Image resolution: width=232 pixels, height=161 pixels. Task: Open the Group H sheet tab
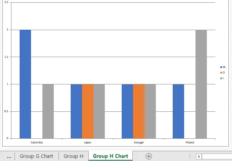(73, 156)
